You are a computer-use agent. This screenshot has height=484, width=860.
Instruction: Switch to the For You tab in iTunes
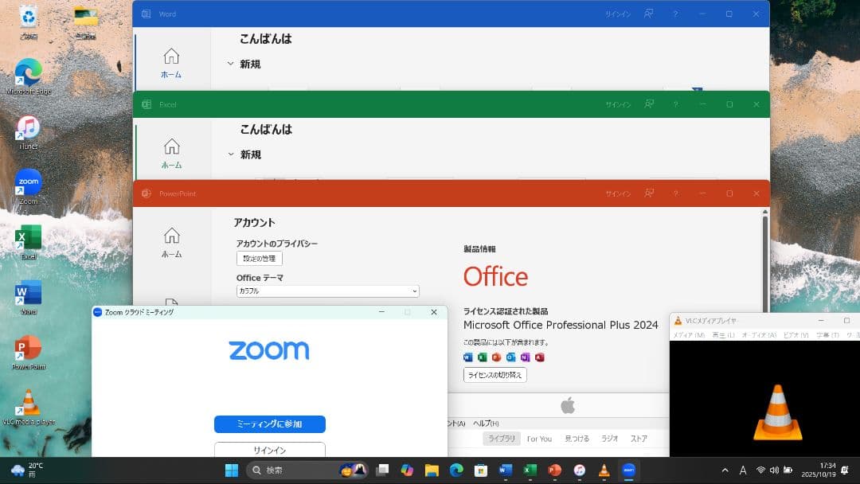click(539, 439)
